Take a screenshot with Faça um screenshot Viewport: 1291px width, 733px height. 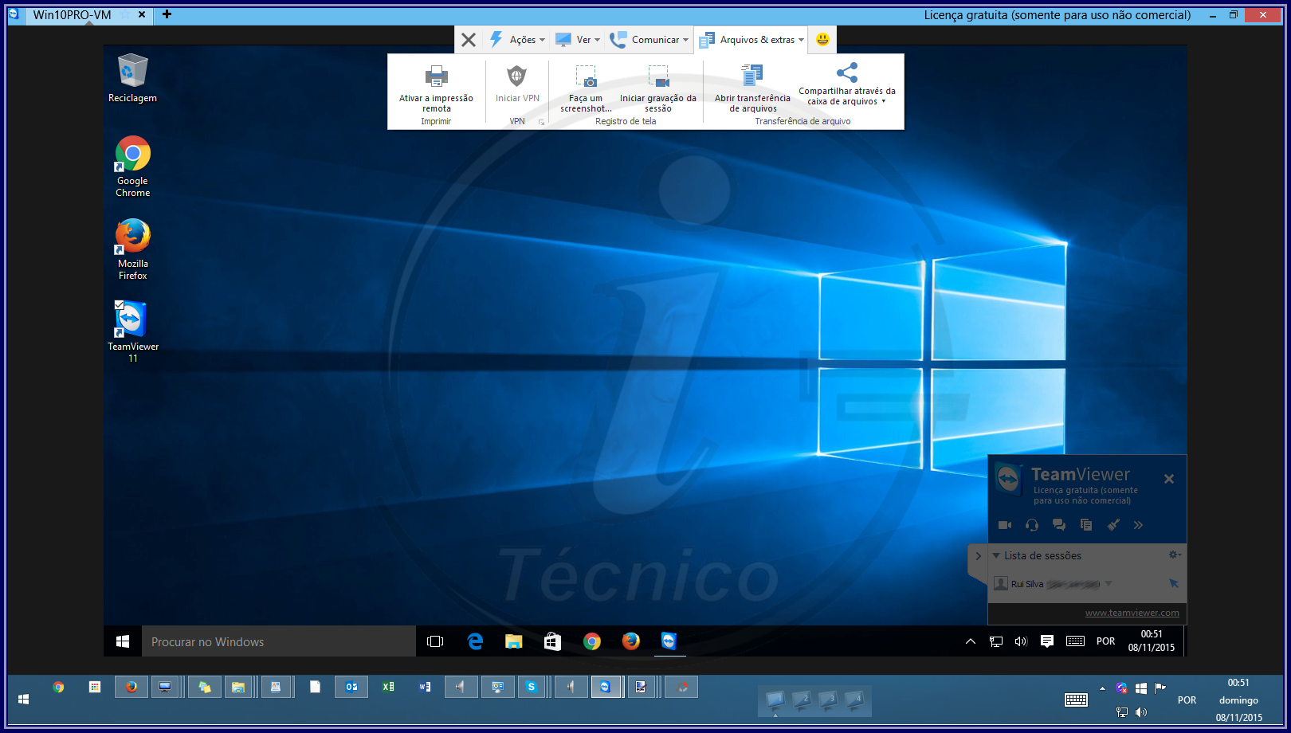[x=586, y=88]
